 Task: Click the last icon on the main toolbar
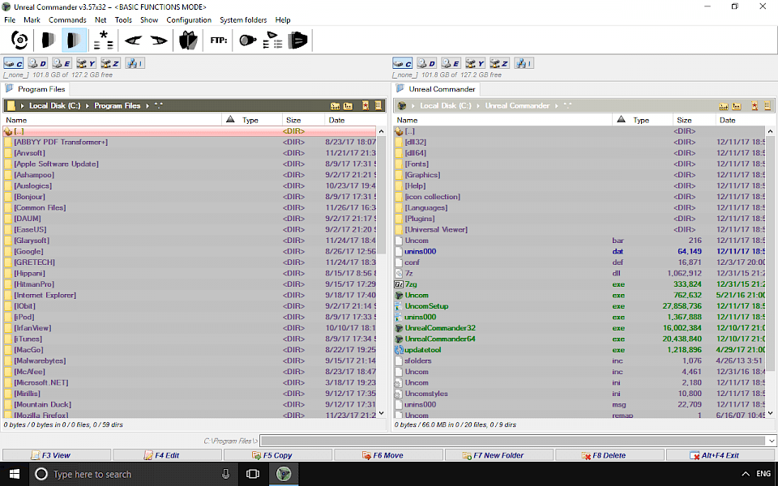point(297,40)
